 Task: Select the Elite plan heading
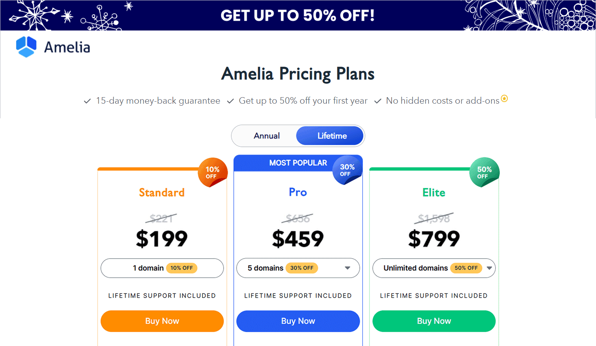(x=434, y=192)
